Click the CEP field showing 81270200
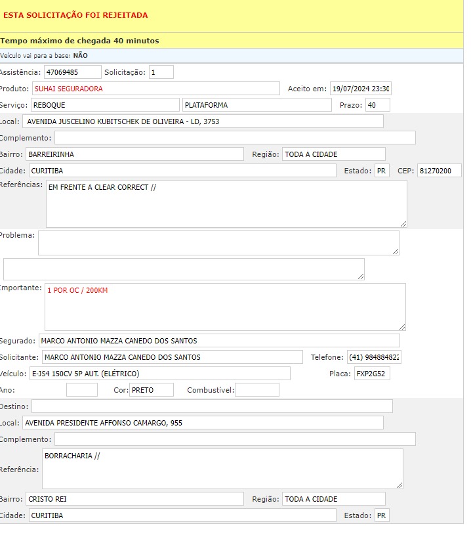471x545 pixels. point(439,171)
